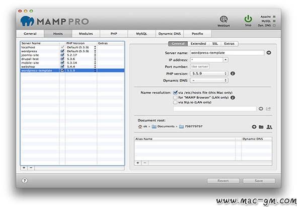Click the Documents folder icon in path

click(154, 126)
